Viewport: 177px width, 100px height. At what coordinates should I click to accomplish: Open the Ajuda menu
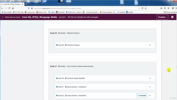pyautogui.click(x=39, y=1)
